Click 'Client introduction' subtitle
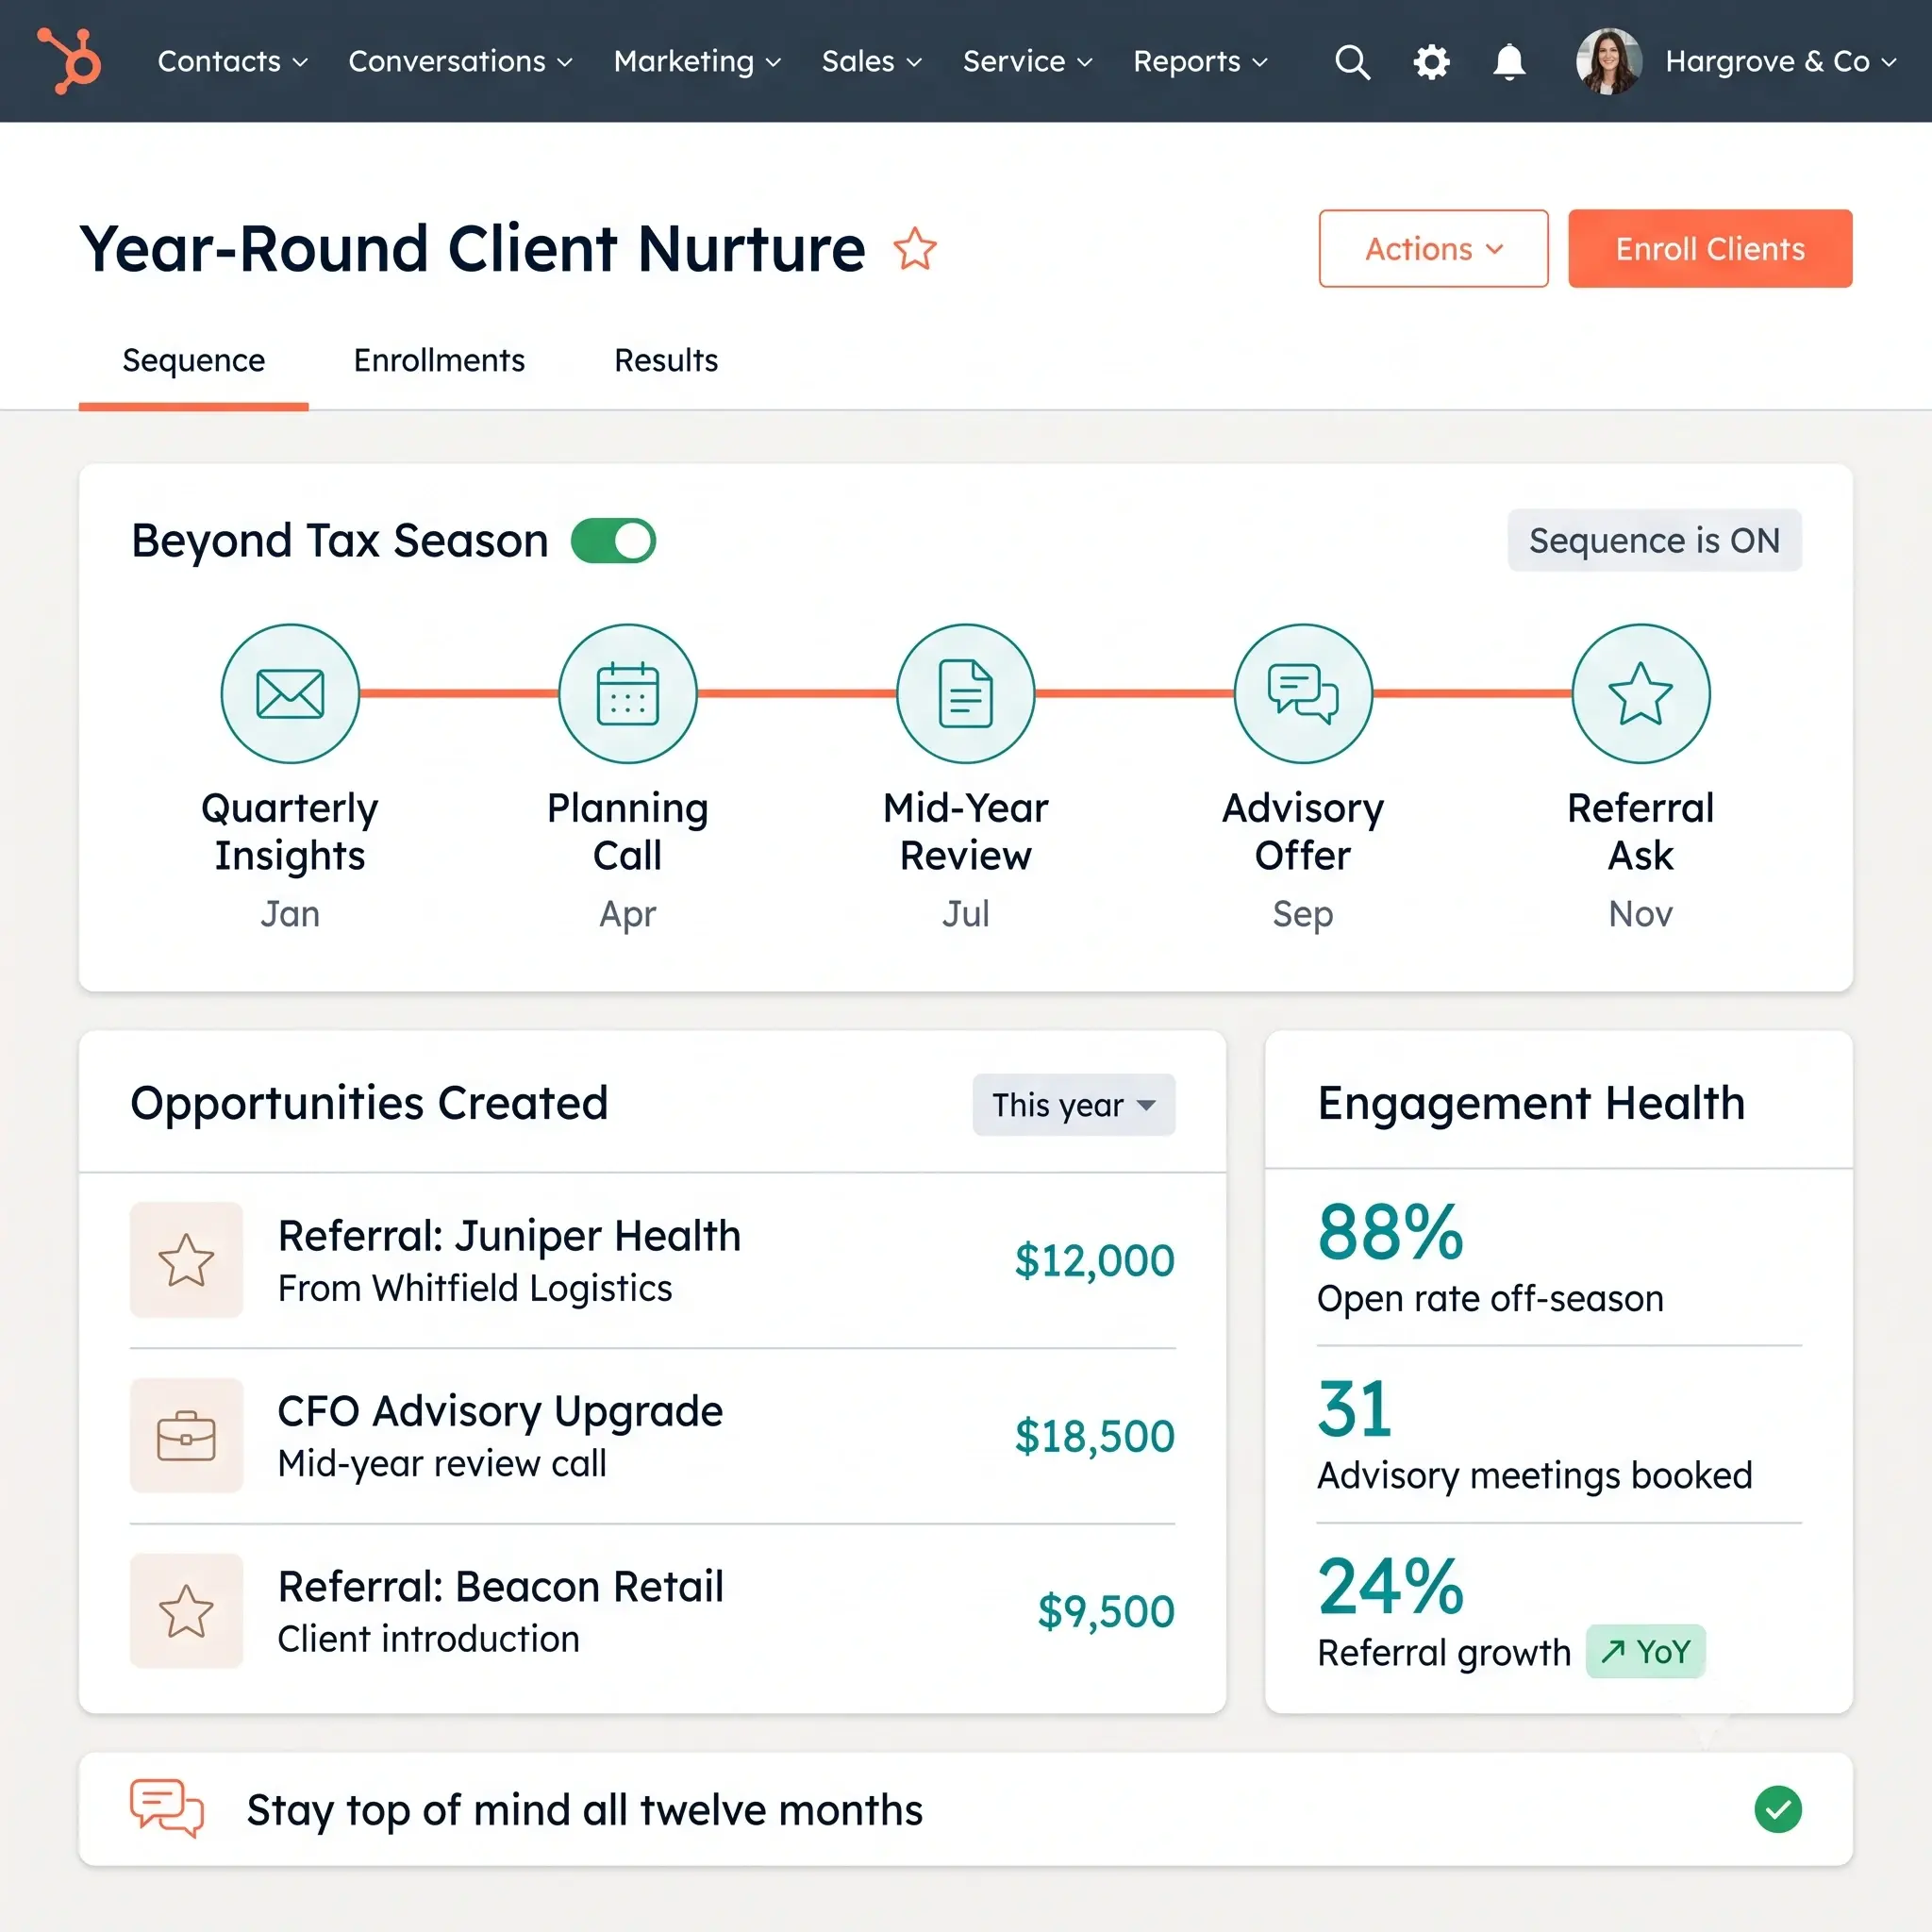The image size is (1932, 1932). (428, 1640)
